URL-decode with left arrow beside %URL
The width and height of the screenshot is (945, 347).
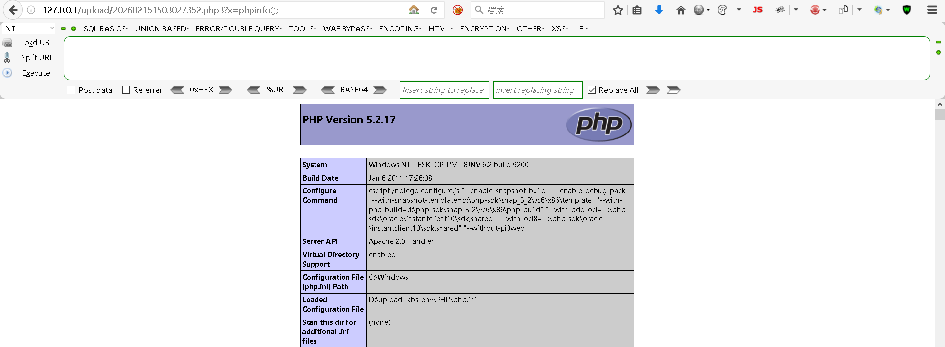pyautogui.click(x=253, y=90)
